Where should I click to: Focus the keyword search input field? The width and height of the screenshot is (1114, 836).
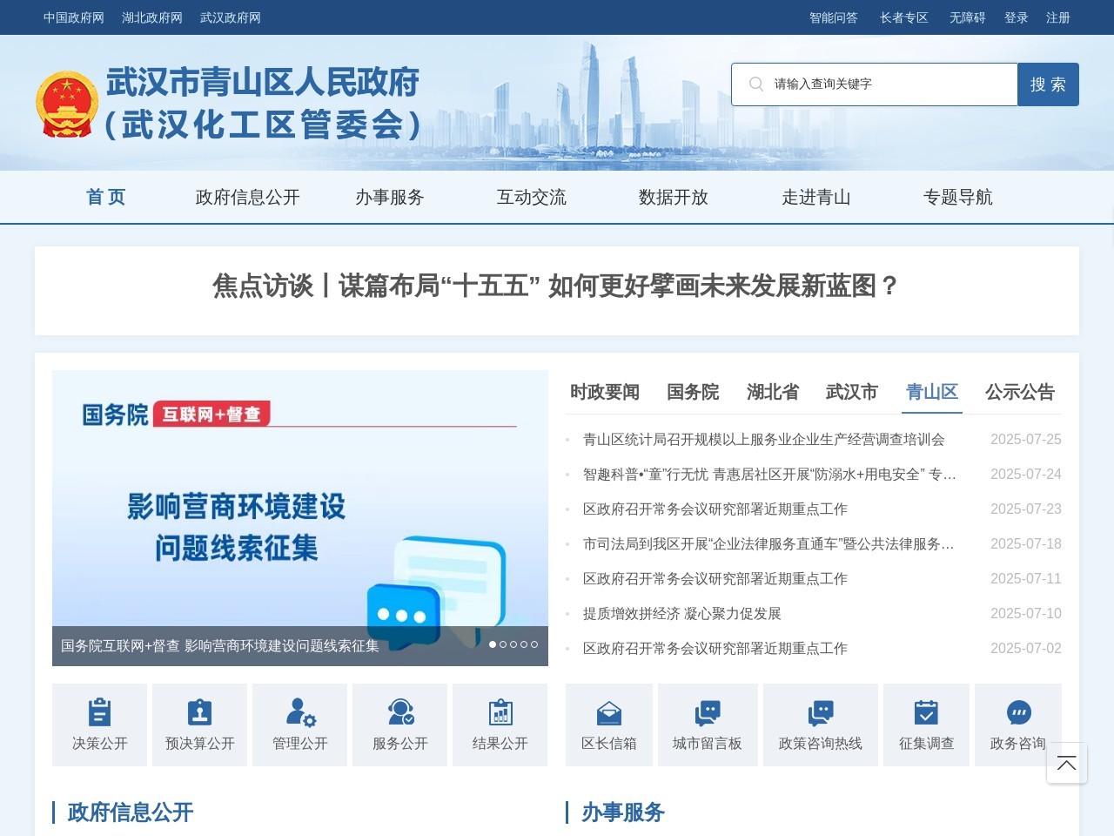875,84
